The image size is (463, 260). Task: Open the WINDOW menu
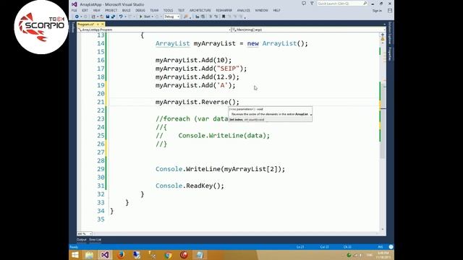(x=261, y=10)
